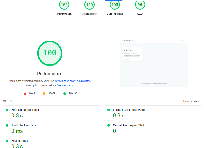Click the large 'Performance' heading under gauge

point(50,74)
